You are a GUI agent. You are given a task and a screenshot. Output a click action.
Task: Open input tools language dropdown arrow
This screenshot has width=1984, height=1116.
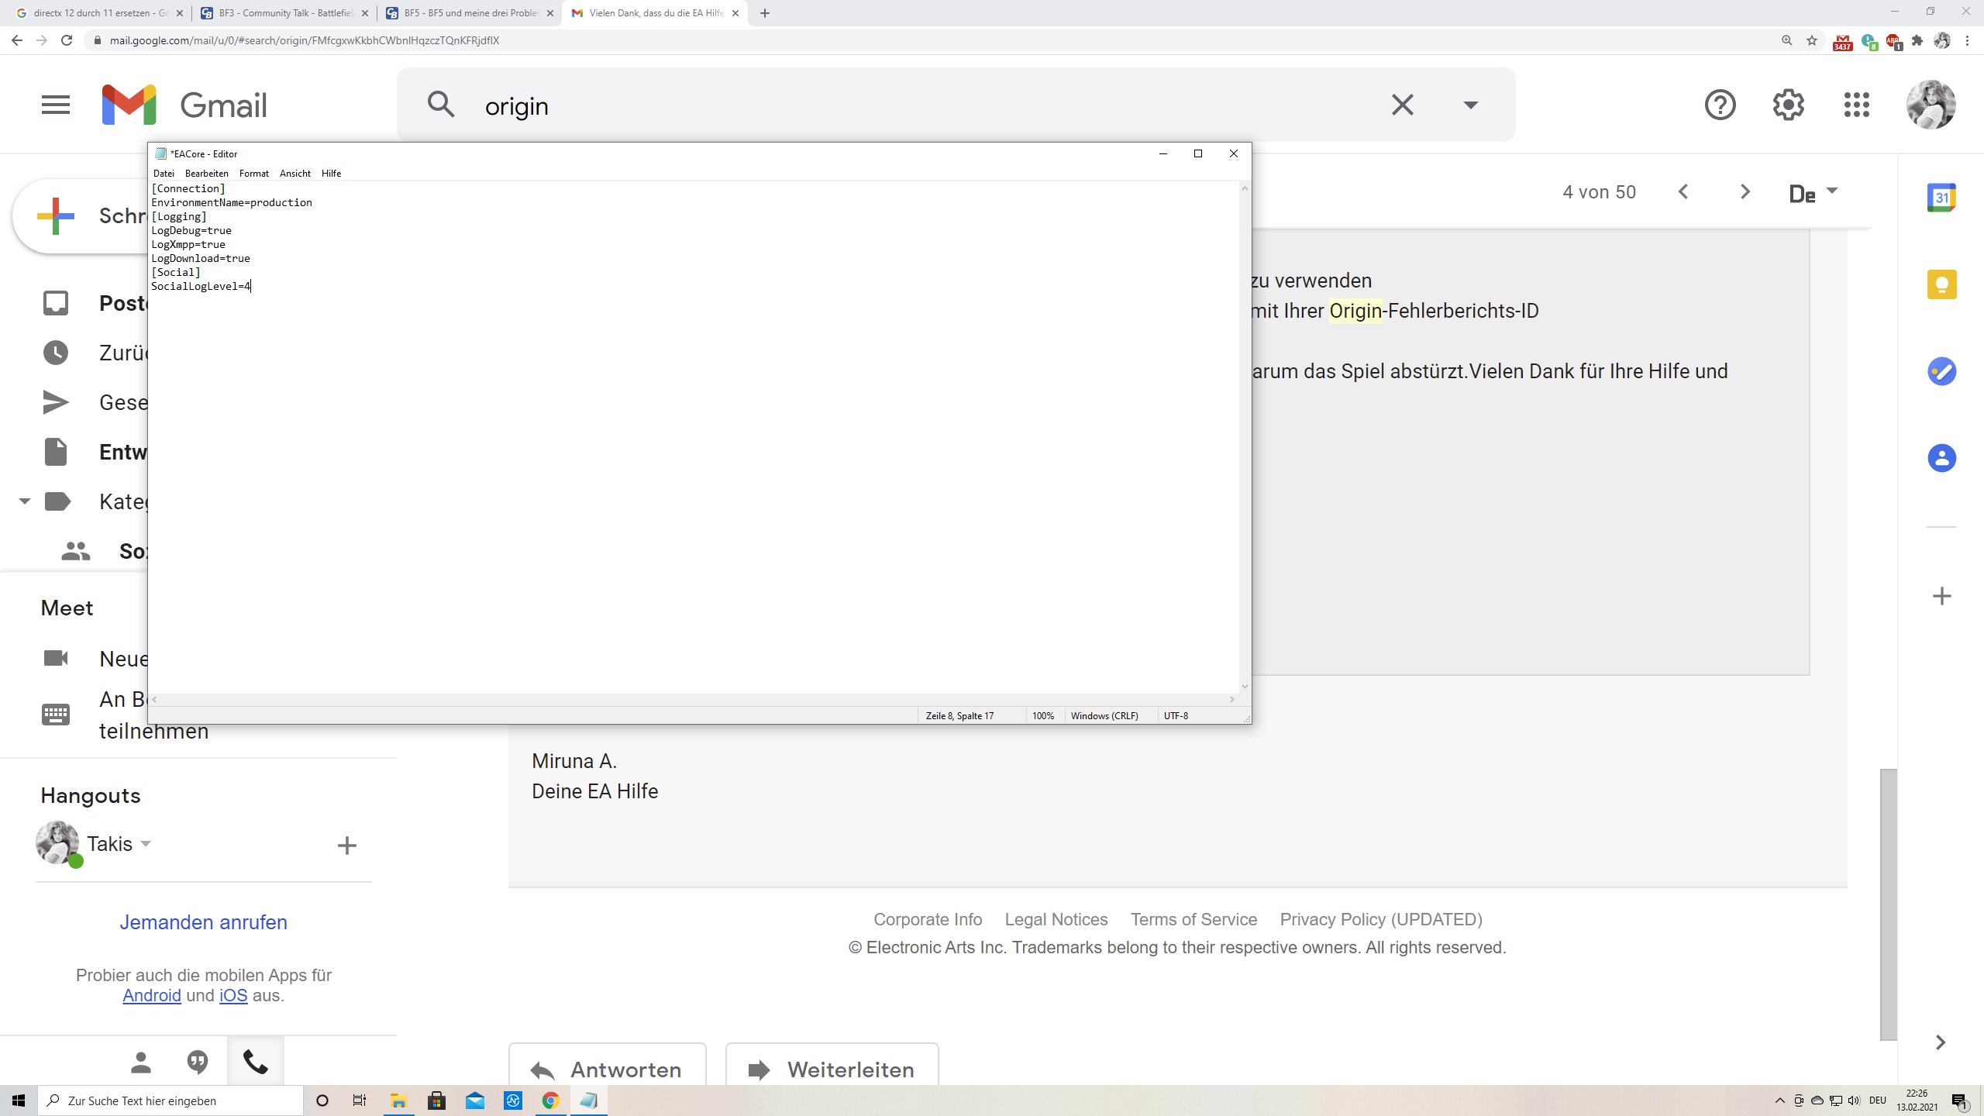[1832, 191]
